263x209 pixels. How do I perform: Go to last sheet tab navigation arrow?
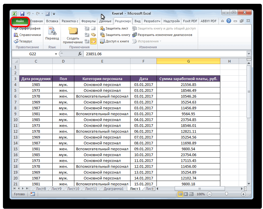coord(27,189)
